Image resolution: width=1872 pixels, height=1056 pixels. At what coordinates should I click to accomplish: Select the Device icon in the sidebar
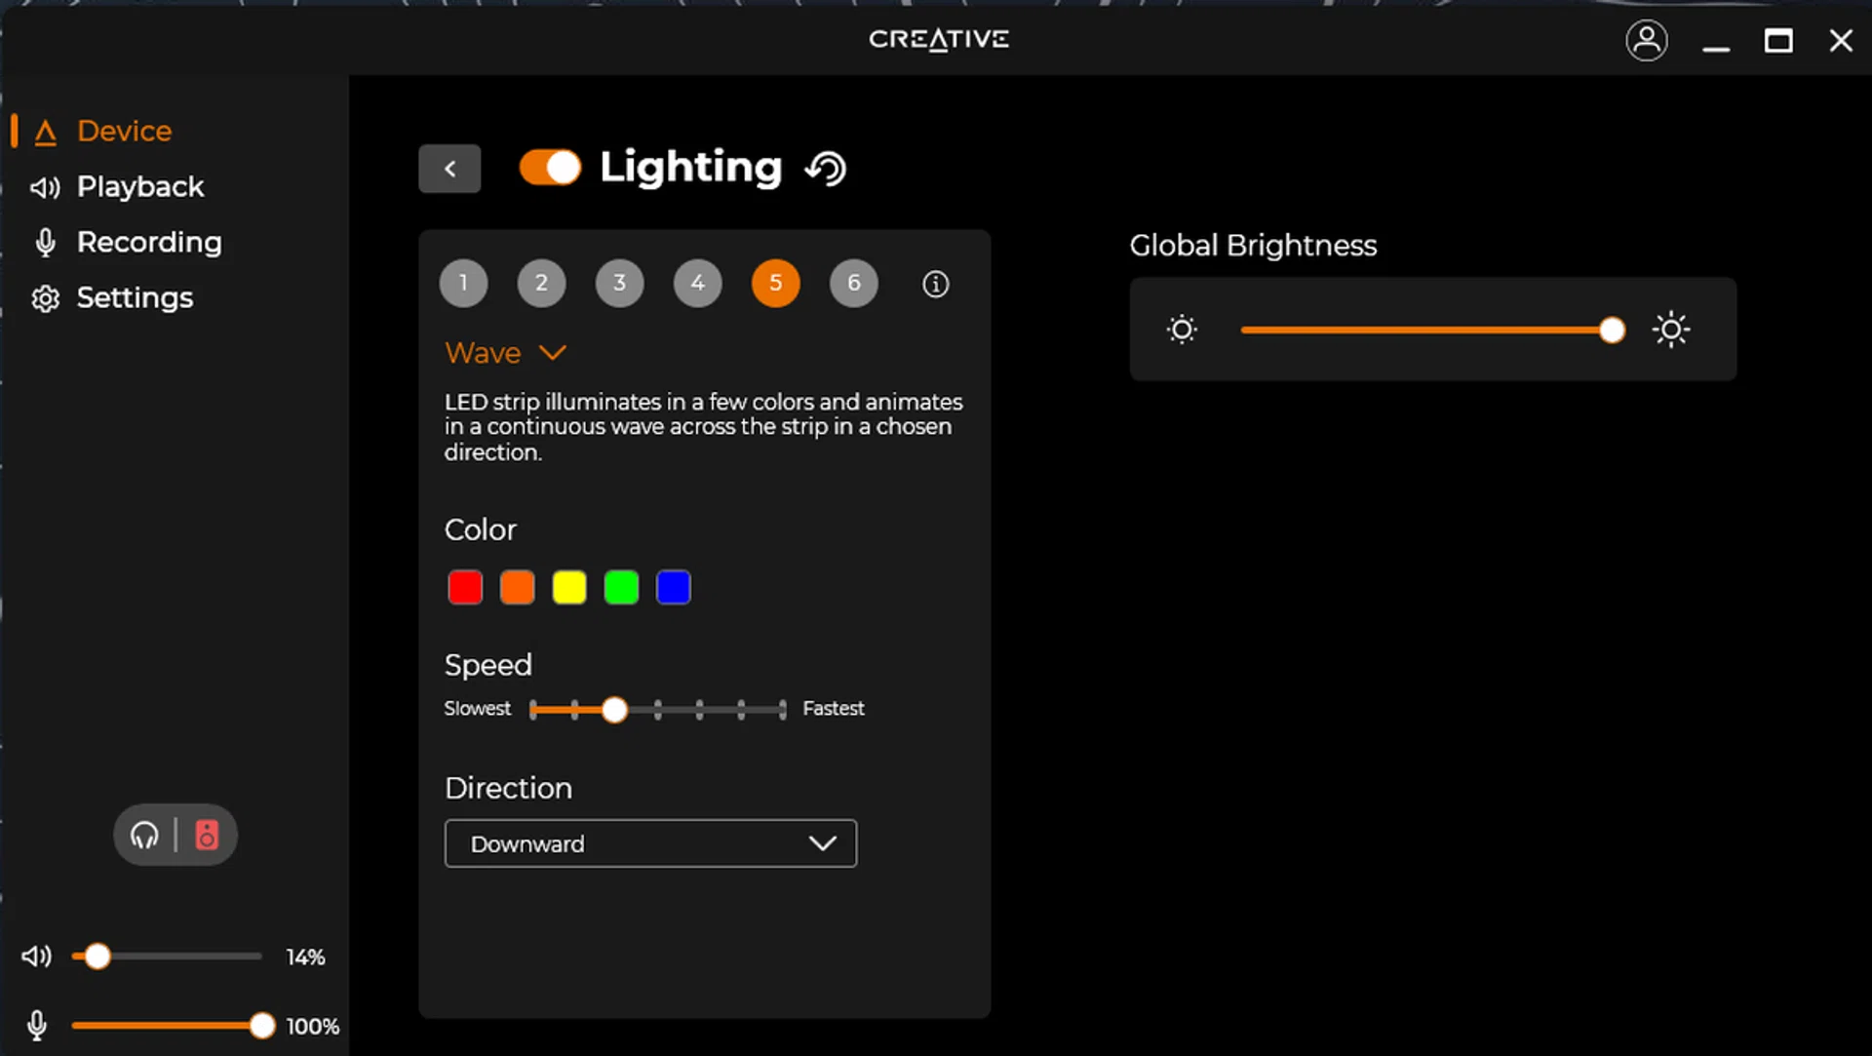point(45,131)
